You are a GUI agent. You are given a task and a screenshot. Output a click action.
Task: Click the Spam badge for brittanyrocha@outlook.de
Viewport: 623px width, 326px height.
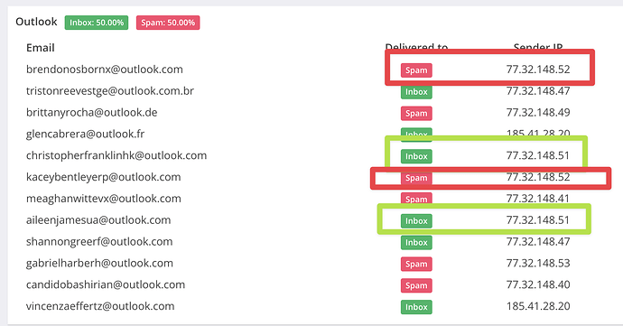(416, 113)
